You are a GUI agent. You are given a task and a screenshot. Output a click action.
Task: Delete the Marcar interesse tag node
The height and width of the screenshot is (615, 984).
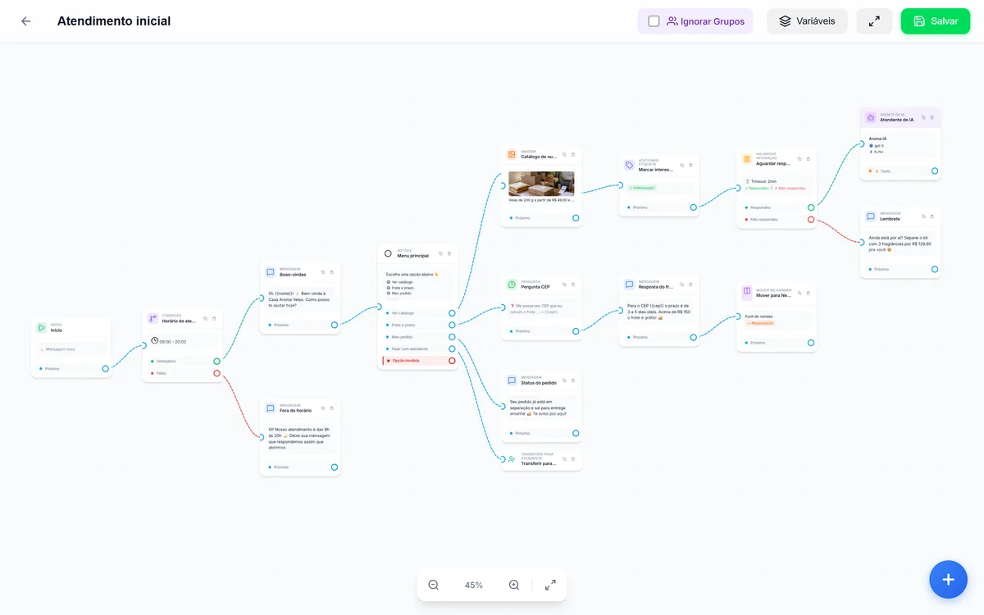click(691, 165)
